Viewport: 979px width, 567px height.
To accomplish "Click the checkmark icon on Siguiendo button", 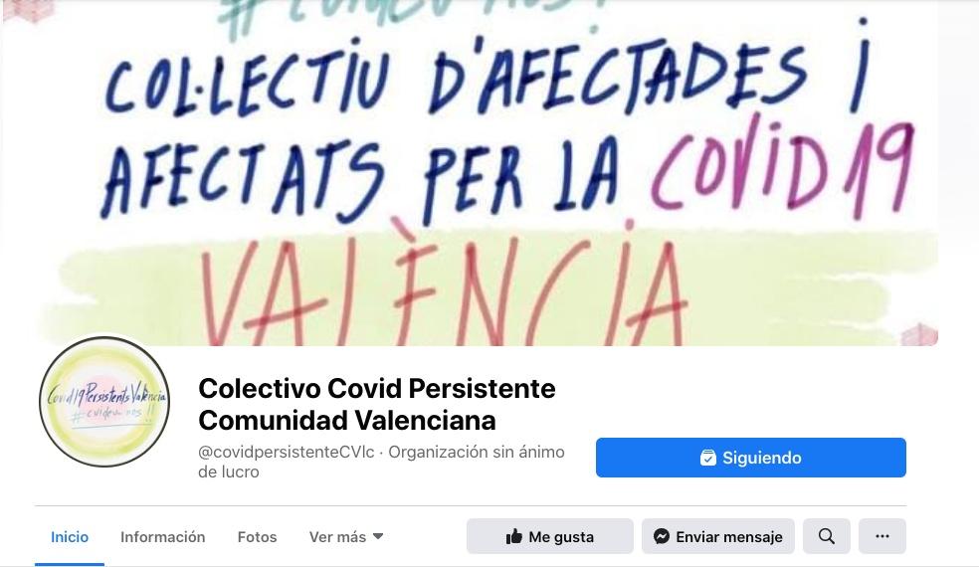I will (x=707, y=458).
